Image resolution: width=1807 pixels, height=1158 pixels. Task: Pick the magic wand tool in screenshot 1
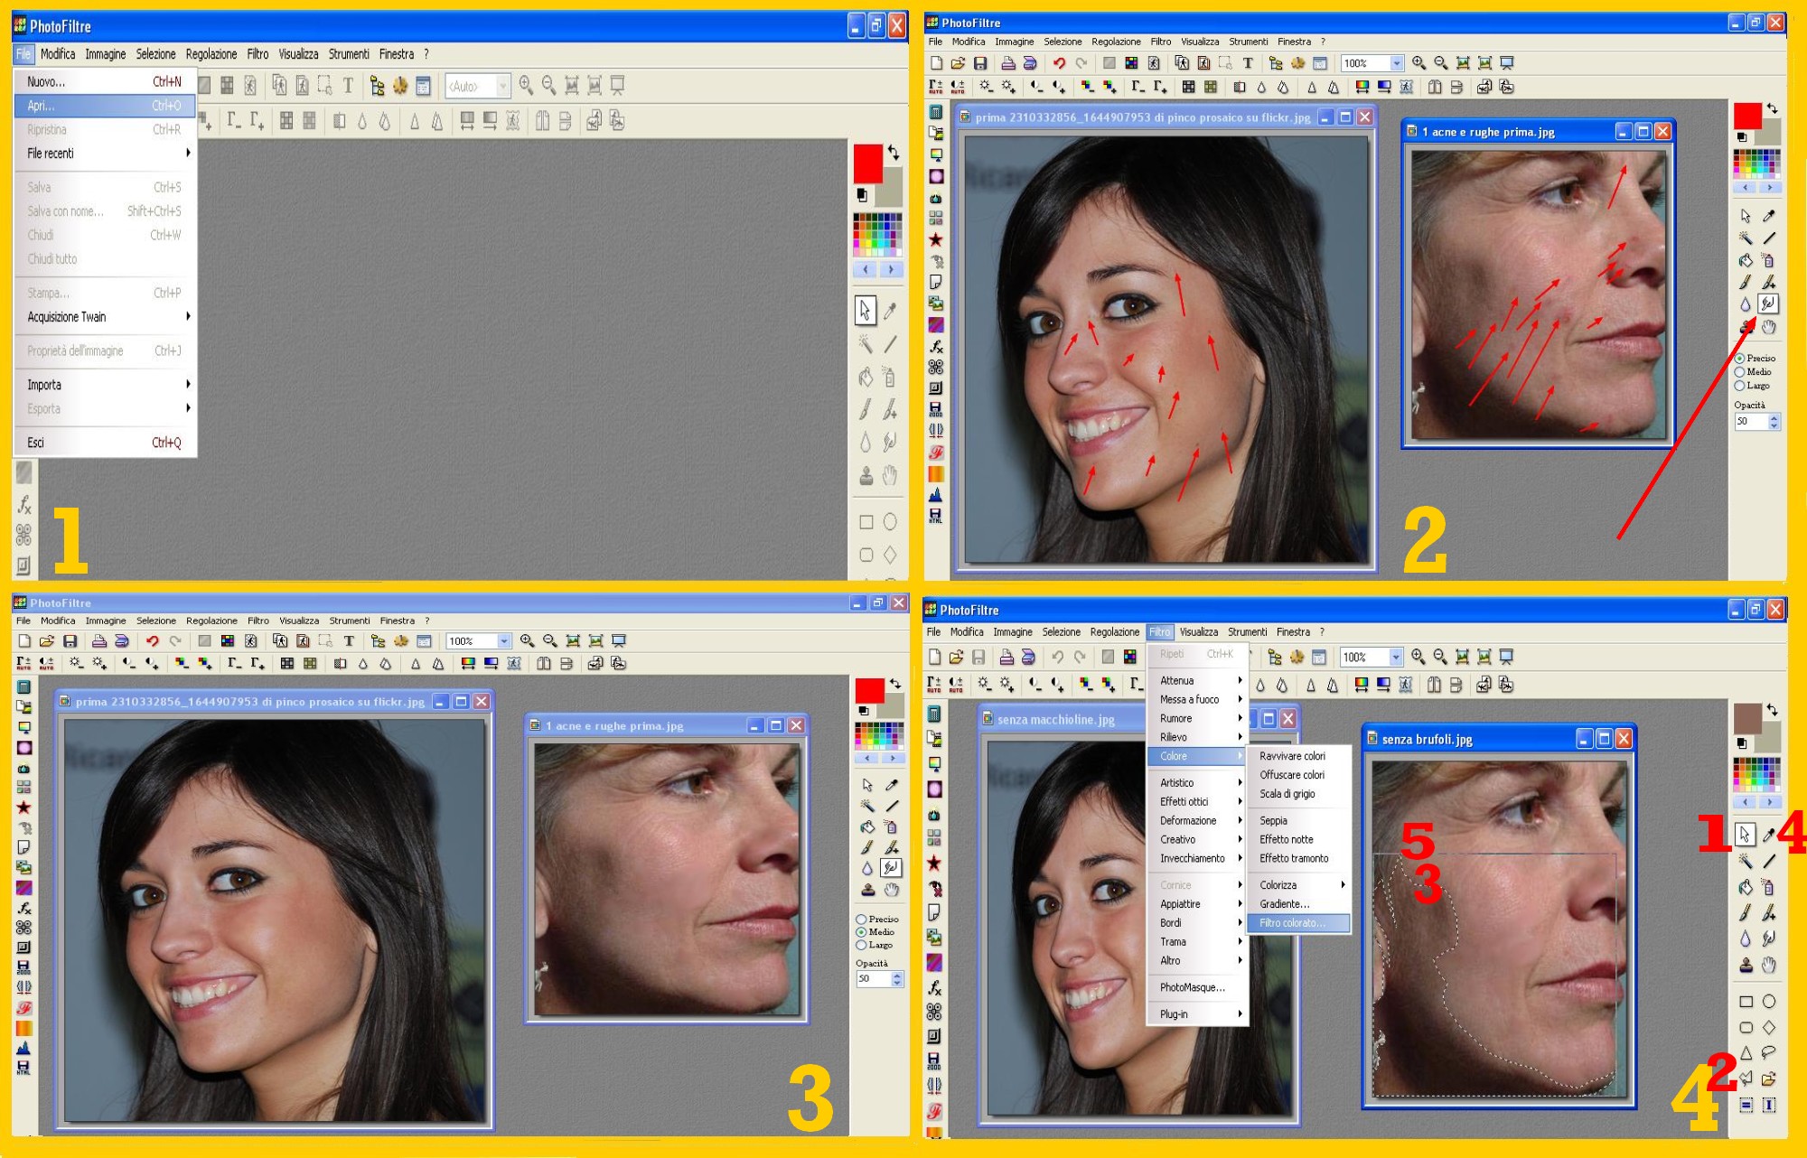point(866,343)
